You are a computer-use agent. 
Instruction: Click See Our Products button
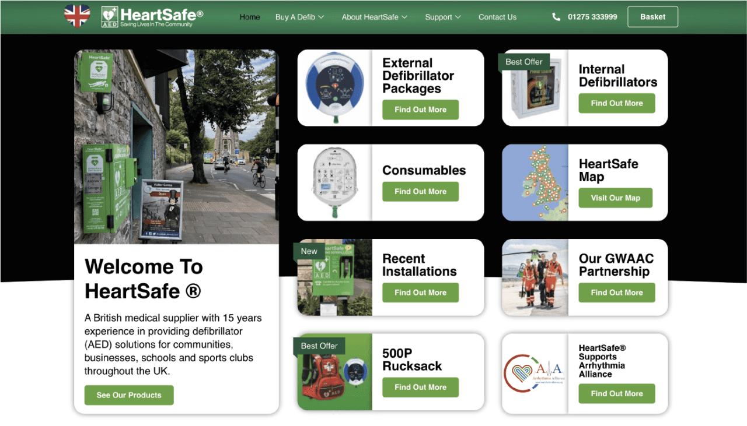[x=129, y=395]
